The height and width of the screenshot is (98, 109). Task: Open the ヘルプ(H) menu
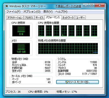[61, 12]
